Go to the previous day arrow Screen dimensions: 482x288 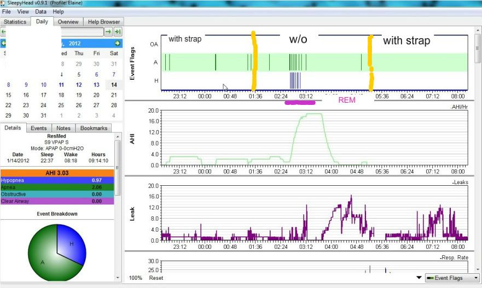pyautogui.click(x=4, y=32)
